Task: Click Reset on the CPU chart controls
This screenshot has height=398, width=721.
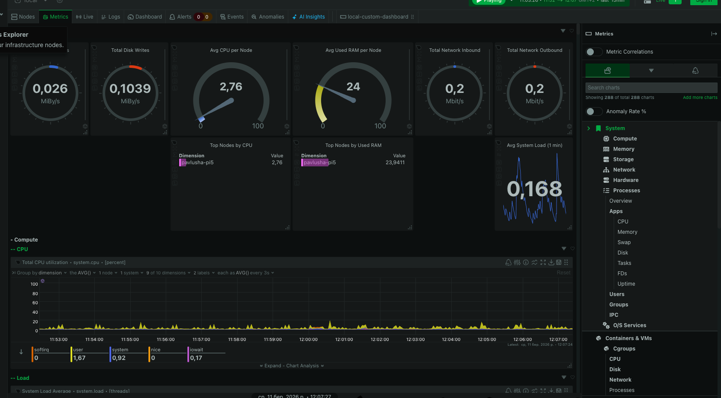Action: point(563,272)
